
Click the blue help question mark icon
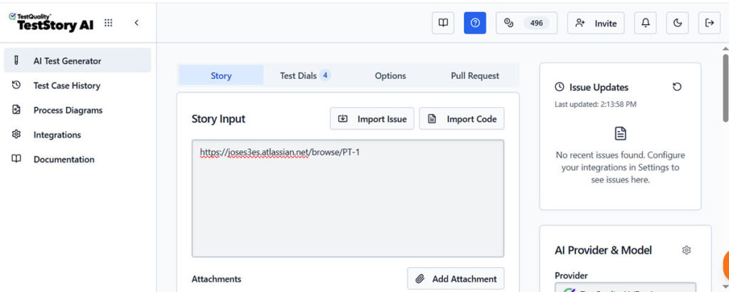[x=475, y=23]
